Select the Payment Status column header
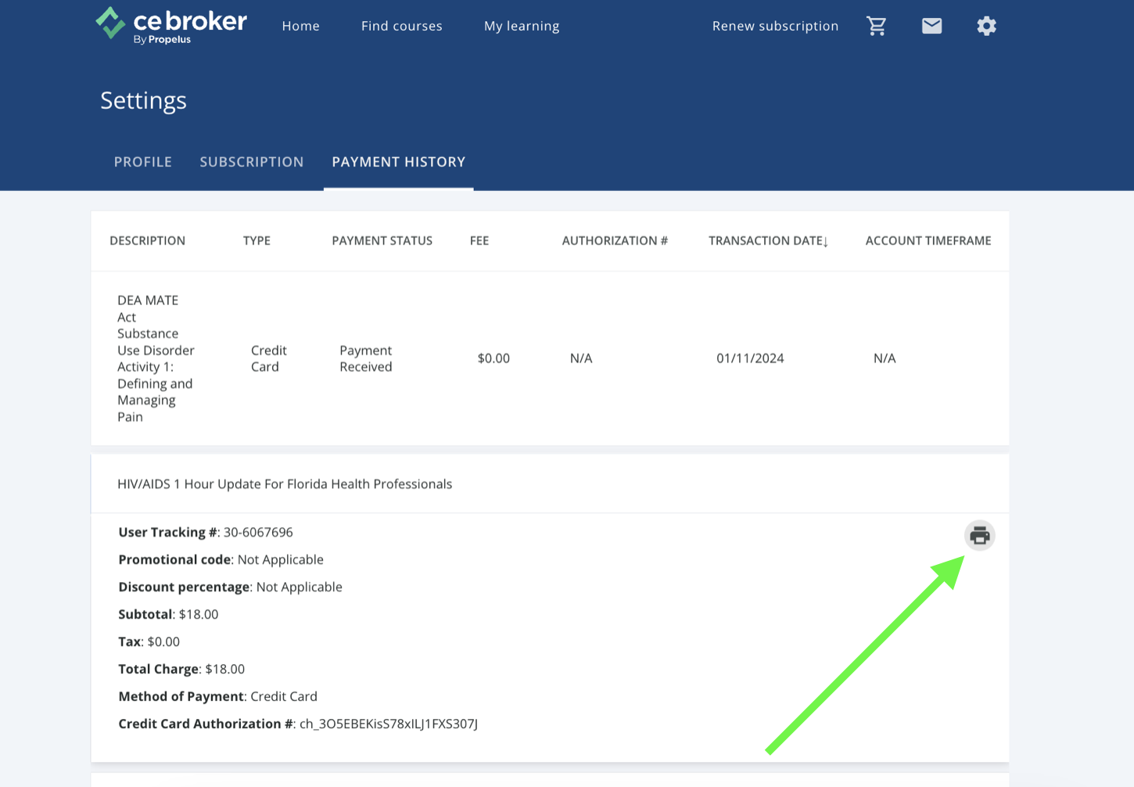1134x787 pixels. tap(382, 241)
